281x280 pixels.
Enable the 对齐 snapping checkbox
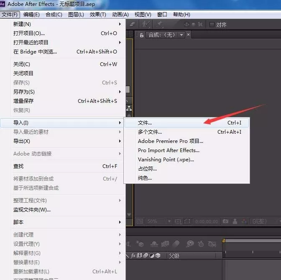tap(212, 25)
